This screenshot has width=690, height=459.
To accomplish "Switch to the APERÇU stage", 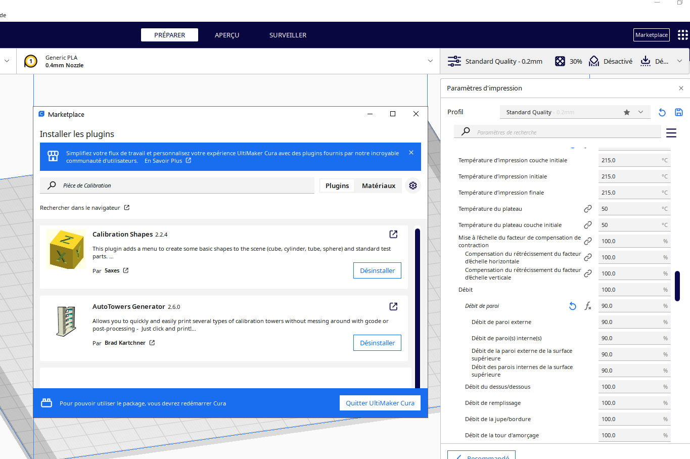I will click(227, 35).
